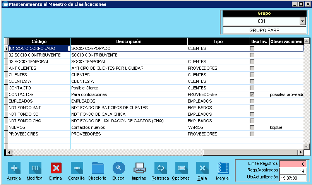The height and width of the screenshot is (185, 312).
Task: Open the Consulta query icon
Action: pyautogui.click(x=77, y=168)
